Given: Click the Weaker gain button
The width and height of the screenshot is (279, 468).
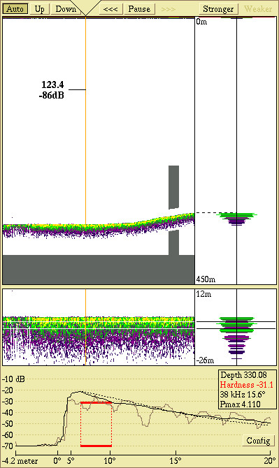Looking at the screenshot, I should click(x=258, y=9).
